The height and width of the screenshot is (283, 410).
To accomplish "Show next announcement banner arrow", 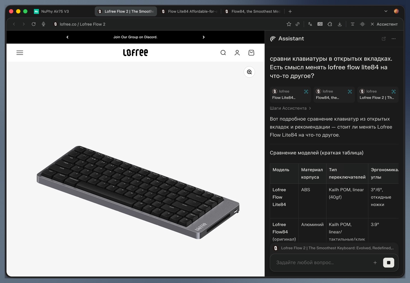I will click(204, 37).
